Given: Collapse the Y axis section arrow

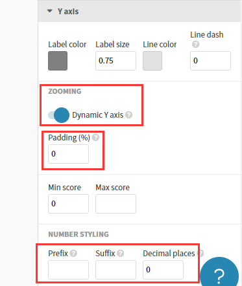Looking at the screenshot, I should click(50, 11).
